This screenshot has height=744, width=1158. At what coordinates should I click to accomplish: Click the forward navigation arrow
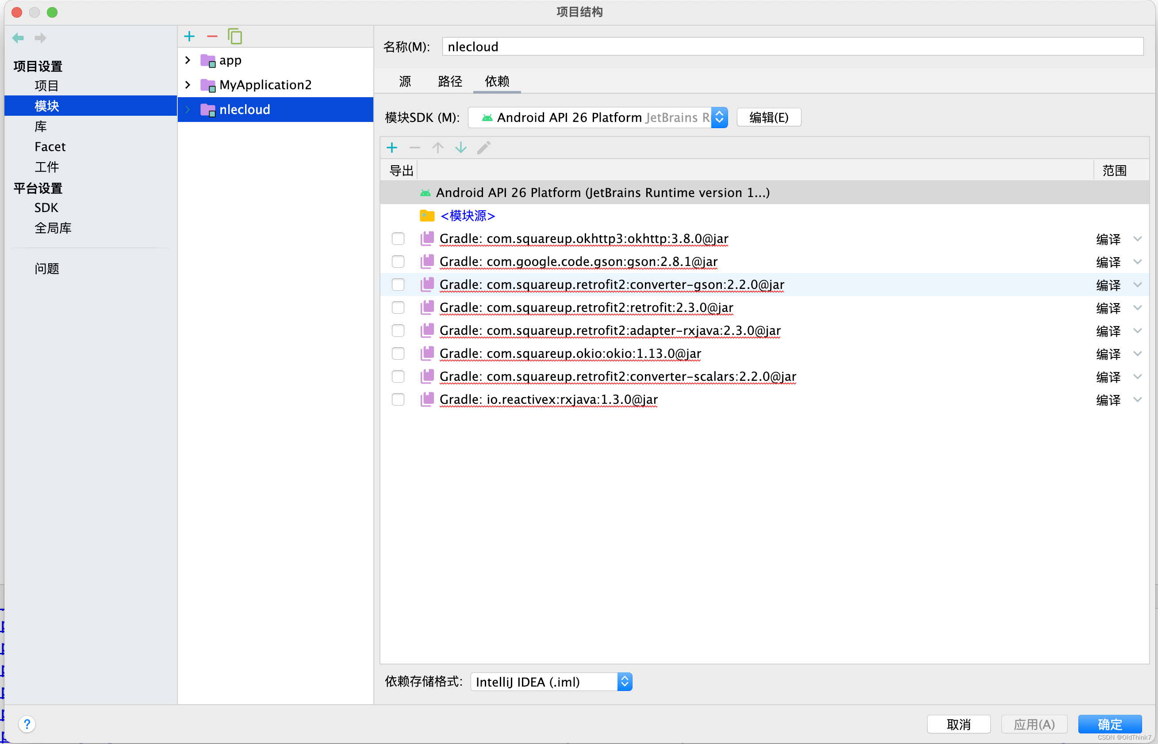(41, 38)
